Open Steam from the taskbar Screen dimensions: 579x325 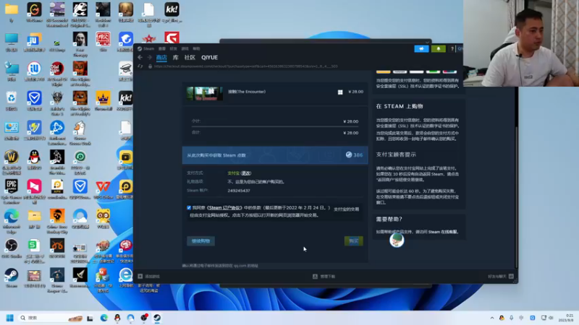pos(157,318)
